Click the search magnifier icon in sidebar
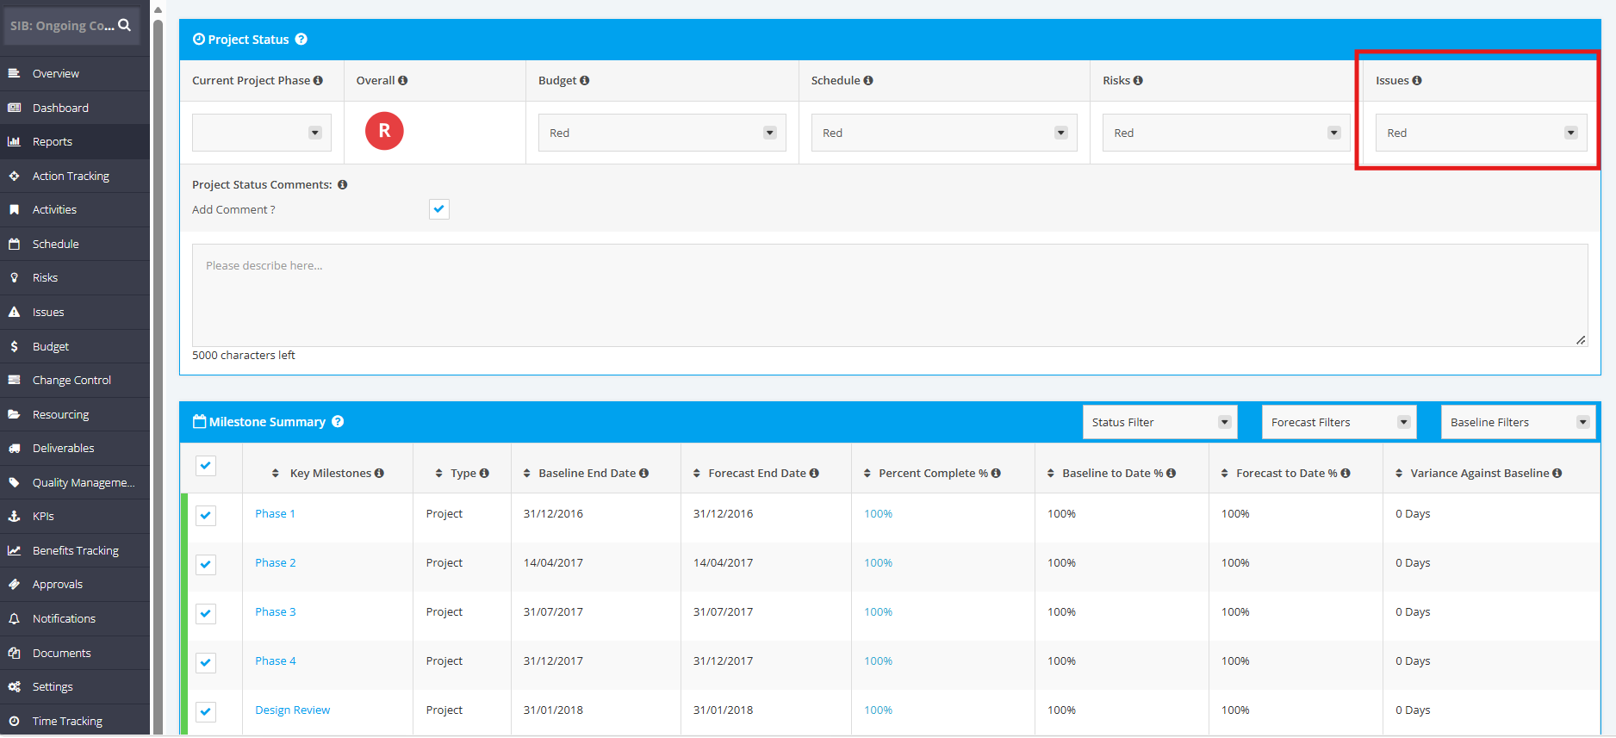Viewport: 1616px width, 738px height. 125,25
